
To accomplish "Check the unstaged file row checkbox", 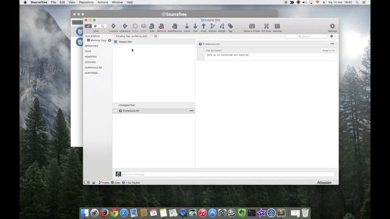I will click(x=116, y=111).
